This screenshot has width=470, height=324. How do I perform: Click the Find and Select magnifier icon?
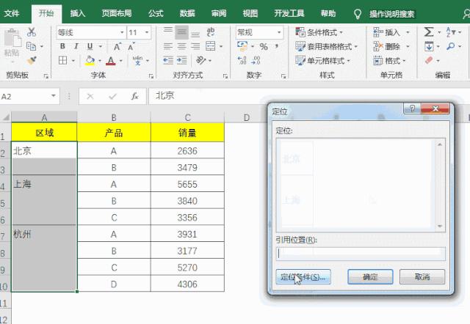pos(450,46)
